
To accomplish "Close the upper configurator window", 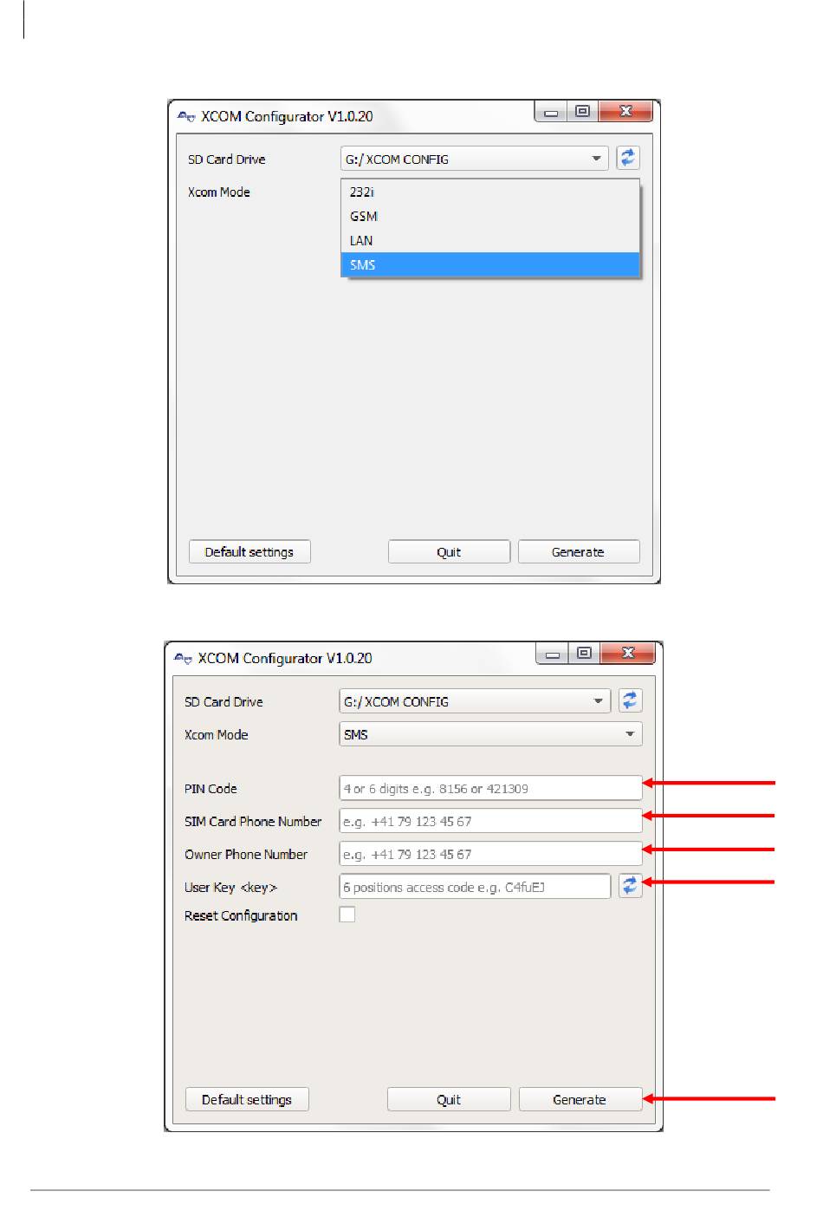I will coord(625,111).
